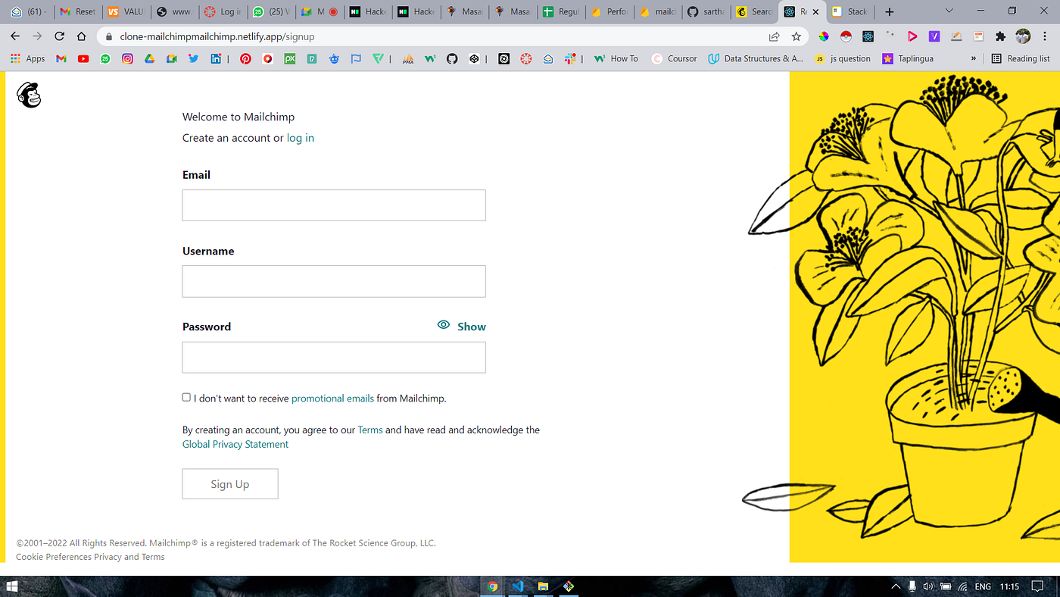Open the React Developer Tools extension icon
The image size is (1060, 597).
pyautogui.click(x=868, y=36)
